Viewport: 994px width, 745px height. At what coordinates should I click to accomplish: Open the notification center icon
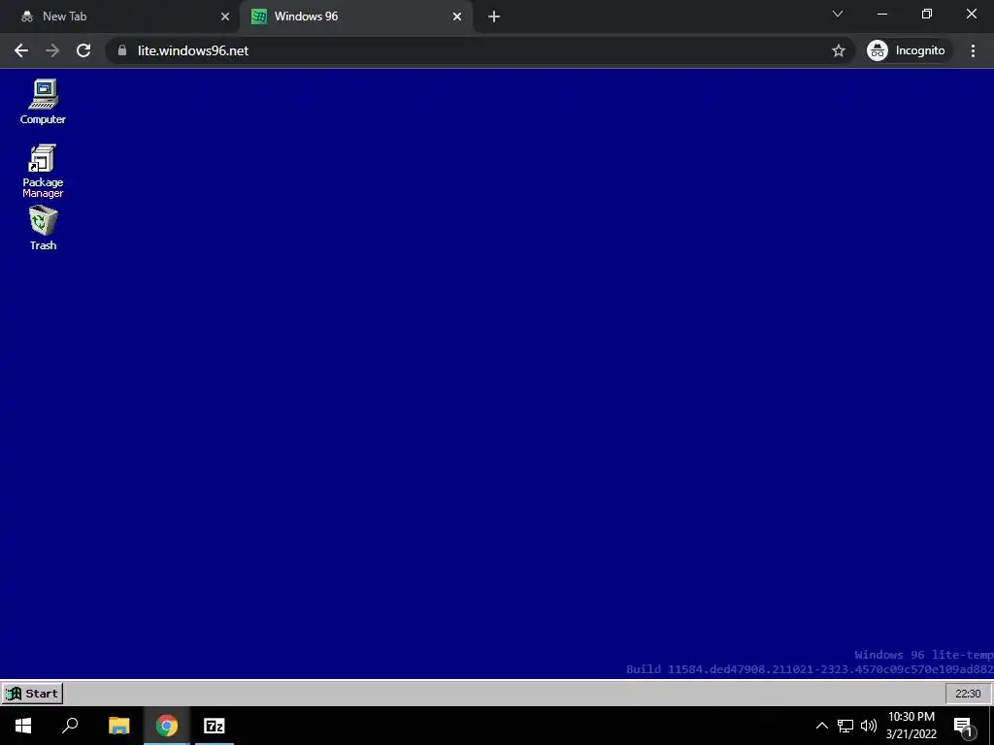click(x=963, y=726)
